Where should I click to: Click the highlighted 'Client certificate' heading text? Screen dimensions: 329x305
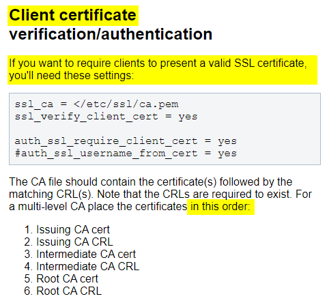pos(73,16)
